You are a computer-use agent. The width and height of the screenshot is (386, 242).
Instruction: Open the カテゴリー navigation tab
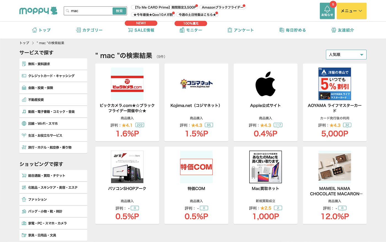(89, 30)
